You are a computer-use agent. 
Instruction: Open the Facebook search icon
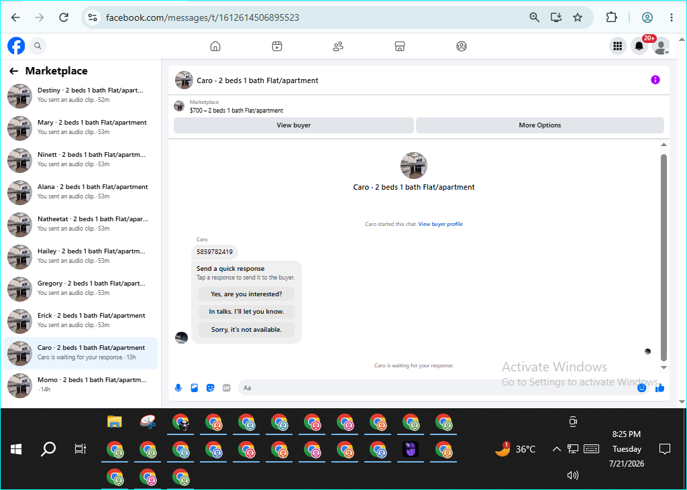coord(38,46)
